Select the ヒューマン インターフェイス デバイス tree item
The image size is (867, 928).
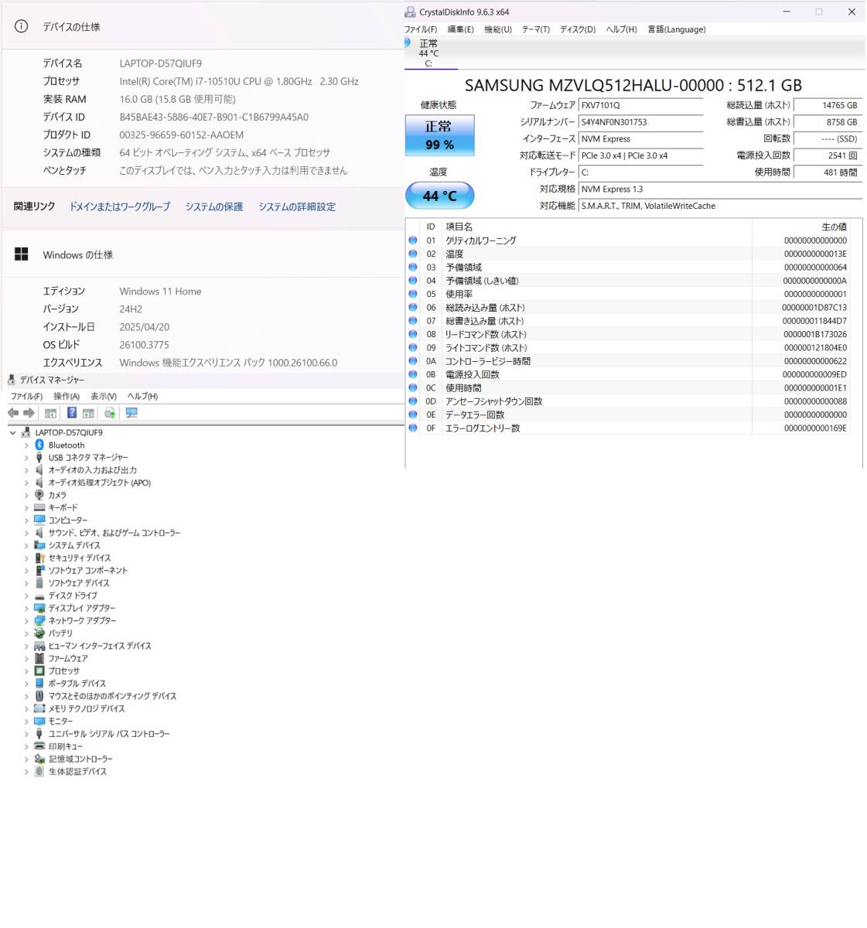click(100, 646)
